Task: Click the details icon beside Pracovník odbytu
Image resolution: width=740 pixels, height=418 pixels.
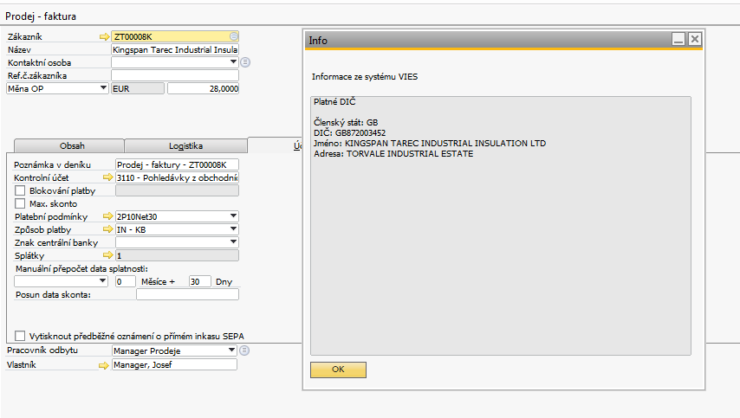Action: [245, 350]
